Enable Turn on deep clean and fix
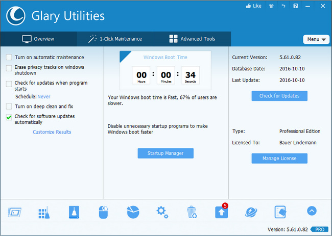332x236 pixels. pyautogui.click(x=9, y=106)
